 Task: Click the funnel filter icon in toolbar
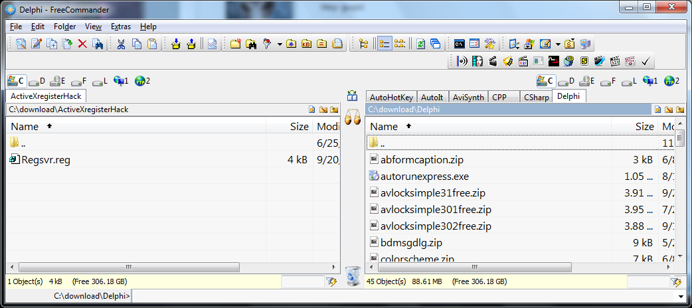pyautogui.click(x=266, y=44)
